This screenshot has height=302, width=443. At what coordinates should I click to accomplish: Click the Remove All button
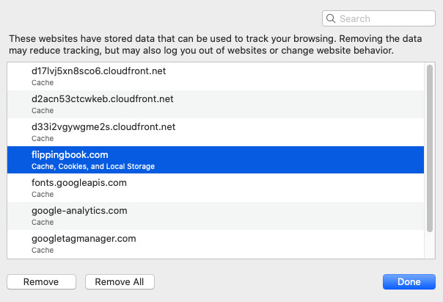point(120,281)
